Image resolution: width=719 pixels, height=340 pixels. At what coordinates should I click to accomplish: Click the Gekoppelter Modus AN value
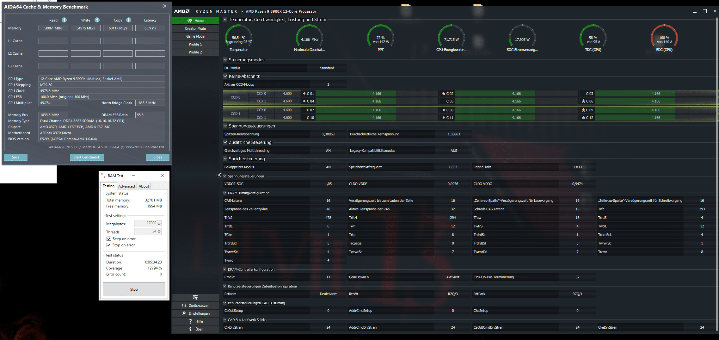(x=328, y=167)
